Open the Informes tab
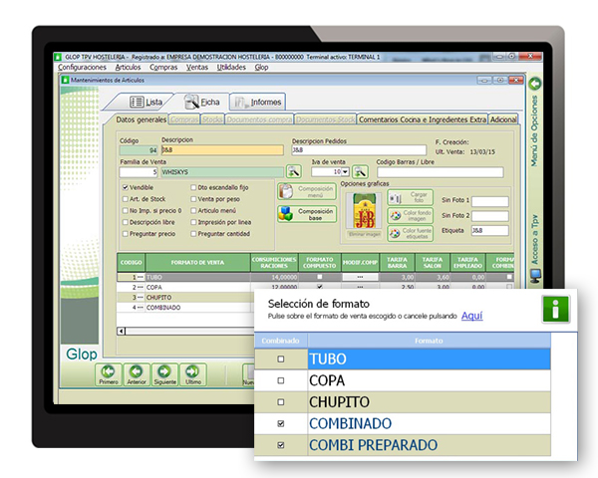598x478 pixels. pos(258,103)
